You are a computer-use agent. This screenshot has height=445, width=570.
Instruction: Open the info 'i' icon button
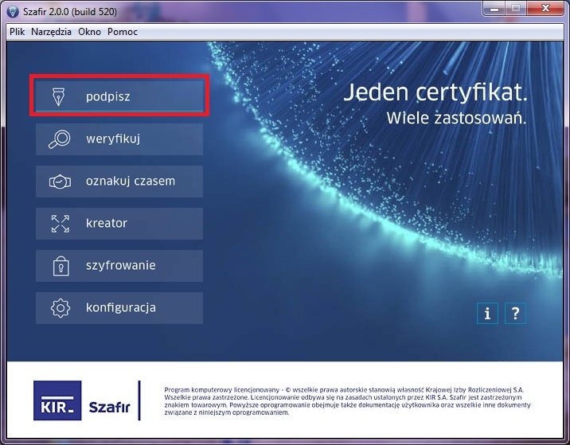[x=487, y=313]
